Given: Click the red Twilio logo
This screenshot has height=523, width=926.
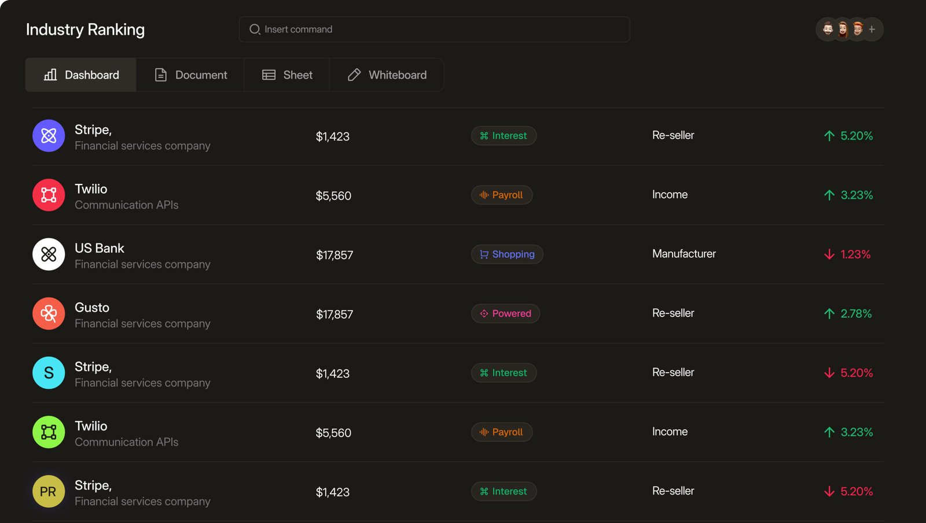Looking at the screenshot, I should pyautogui.click(x=49, y=195).
